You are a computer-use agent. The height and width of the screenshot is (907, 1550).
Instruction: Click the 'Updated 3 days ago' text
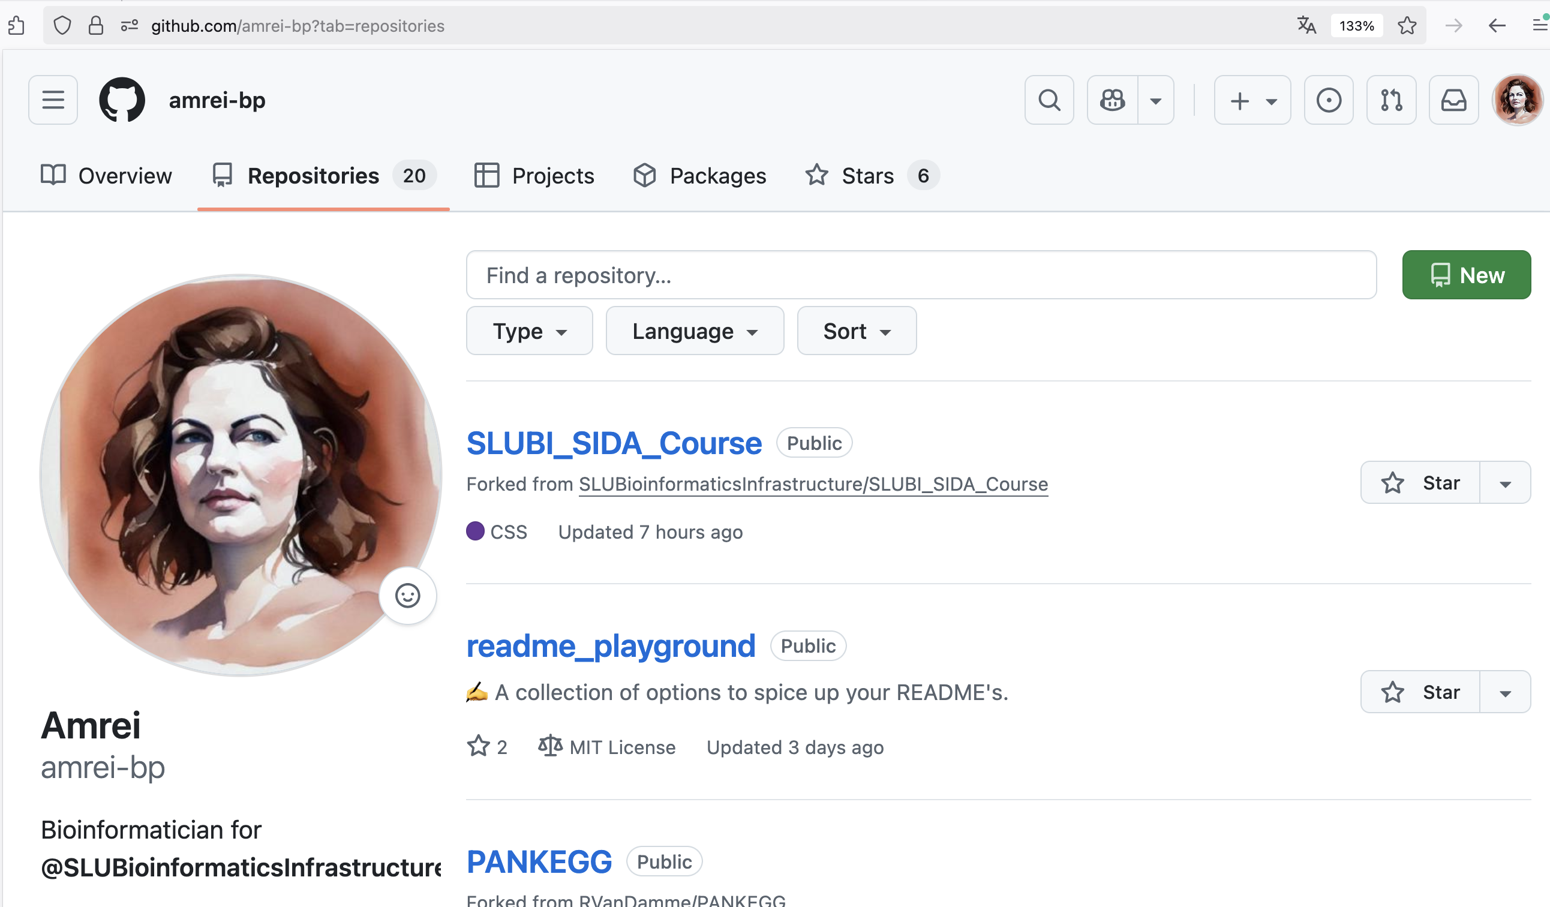795,747
